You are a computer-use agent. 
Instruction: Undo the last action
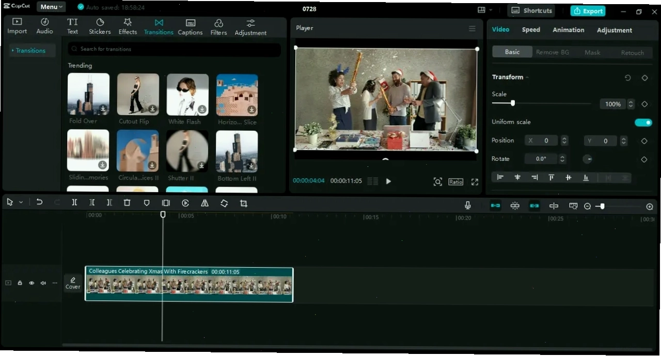tap(39, 203)
